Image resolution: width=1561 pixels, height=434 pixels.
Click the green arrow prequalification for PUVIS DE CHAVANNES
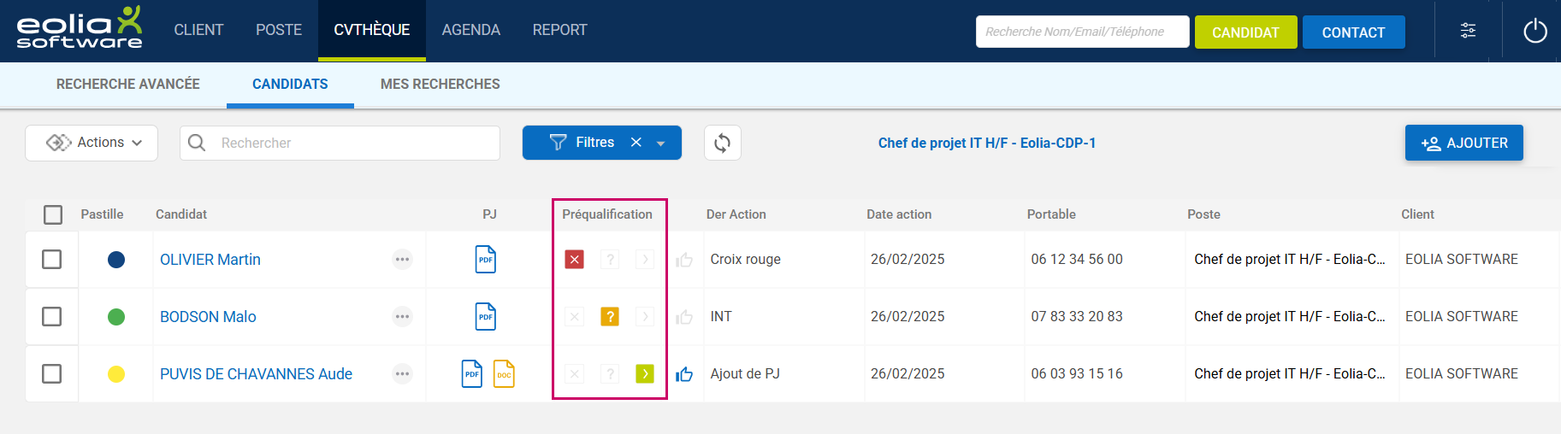[644, 374]
